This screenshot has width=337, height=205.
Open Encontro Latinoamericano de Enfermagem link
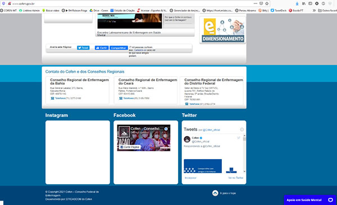[x=129, y=33]
